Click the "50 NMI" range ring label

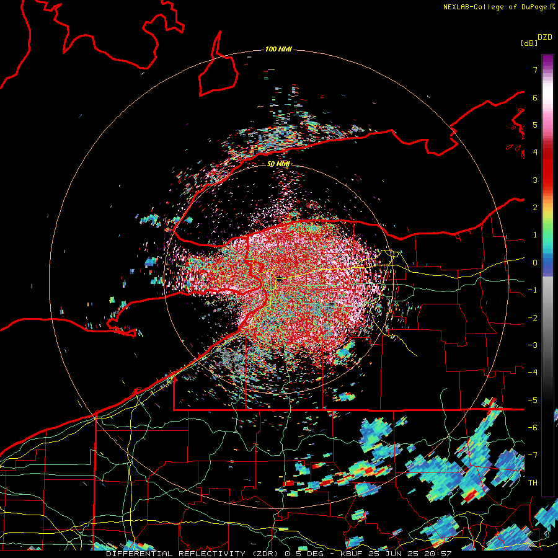coord(278,164)
